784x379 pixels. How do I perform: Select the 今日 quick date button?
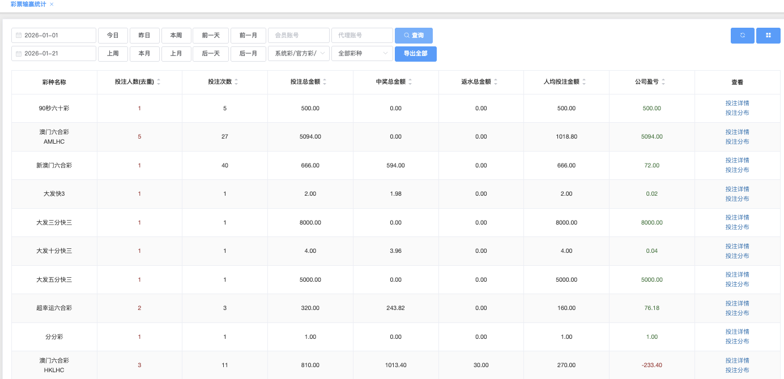[113, 36]
